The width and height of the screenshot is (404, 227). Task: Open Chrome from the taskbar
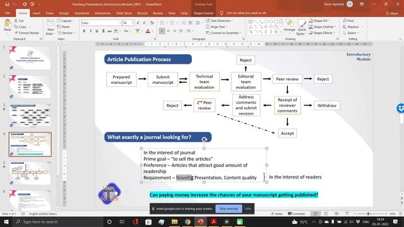pyautogui.click(x=187, y=221)
